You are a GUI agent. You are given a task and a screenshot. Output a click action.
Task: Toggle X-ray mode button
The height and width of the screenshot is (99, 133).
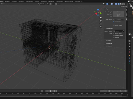coord(116,4)
